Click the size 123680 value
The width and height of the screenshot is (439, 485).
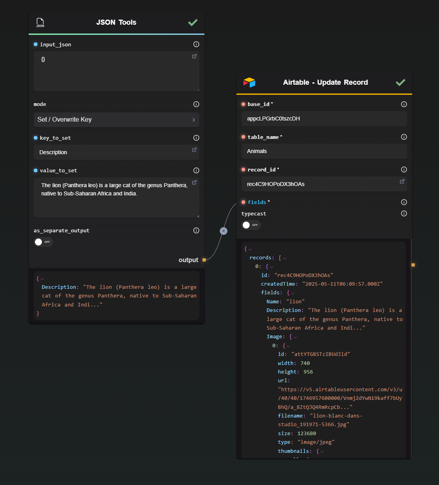point(307,434)
